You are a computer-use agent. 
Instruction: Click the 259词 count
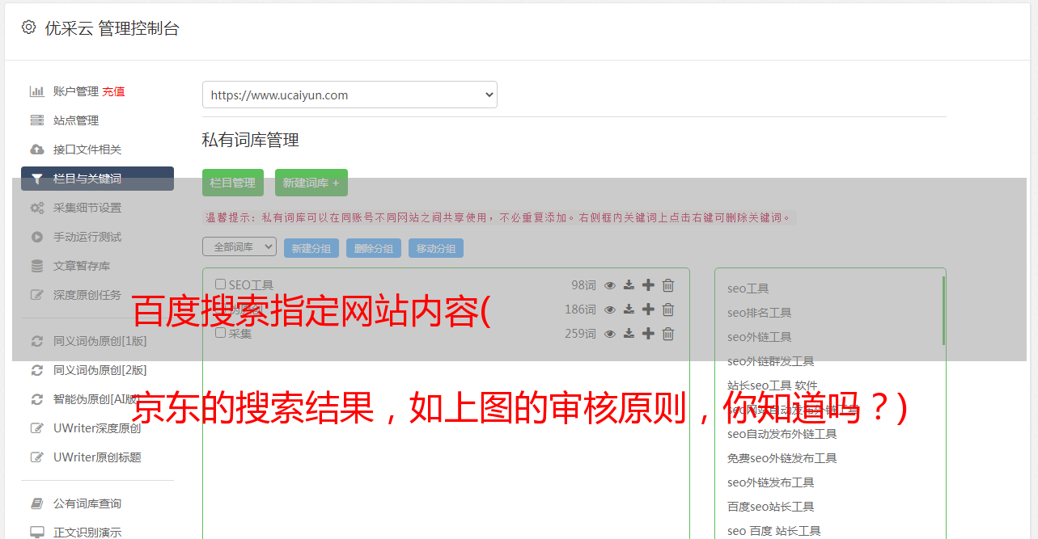tap(580, 334)
